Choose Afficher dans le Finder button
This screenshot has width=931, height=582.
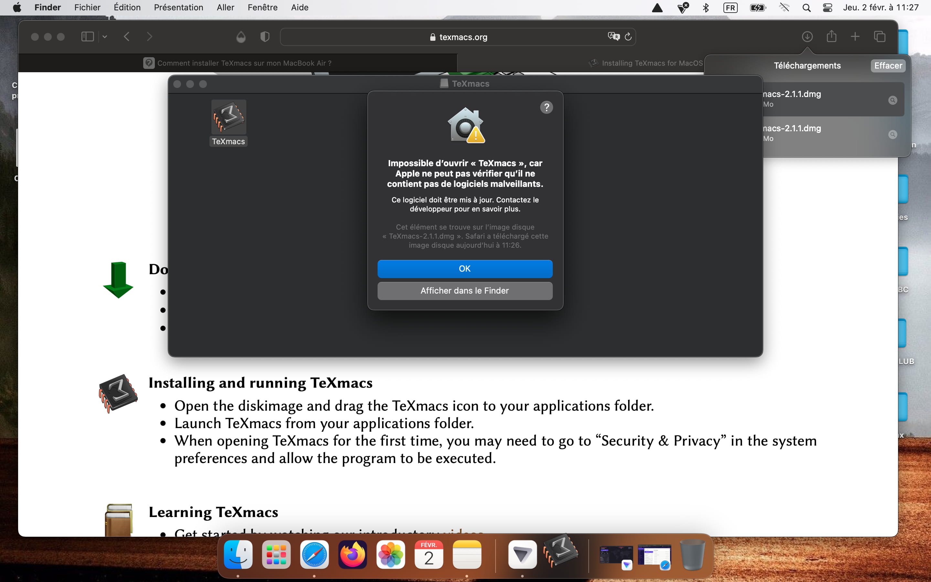[465, 291]
